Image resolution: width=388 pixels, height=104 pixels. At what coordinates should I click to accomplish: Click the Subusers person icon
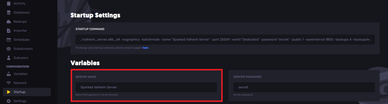pos(9,58)
